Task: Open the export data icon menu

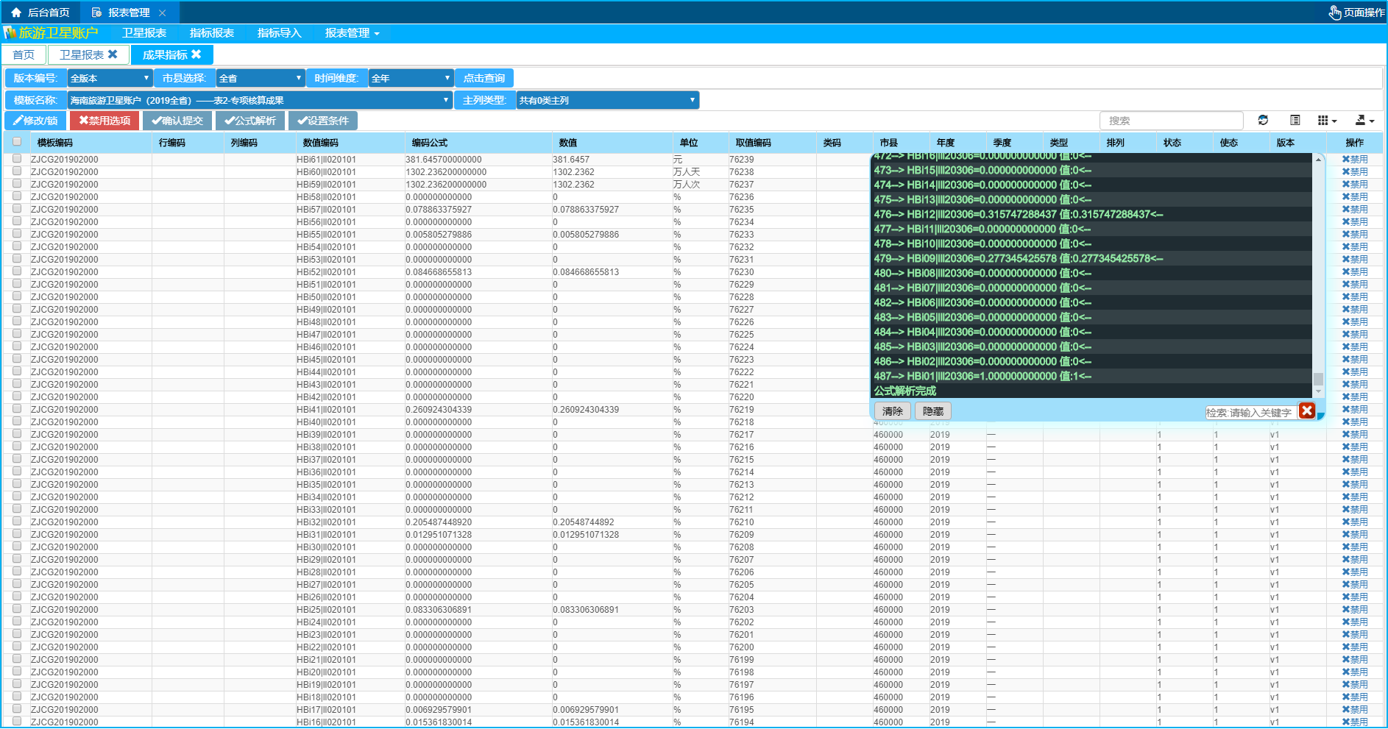Action: pyautogui.click(x=1364, y=121)
